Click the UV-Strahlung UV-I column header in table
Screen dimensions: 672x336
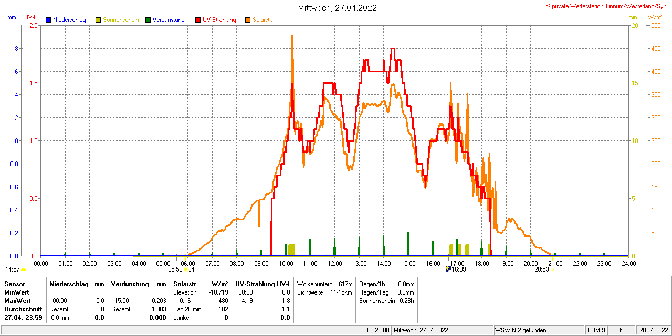(x=262, y=284)
